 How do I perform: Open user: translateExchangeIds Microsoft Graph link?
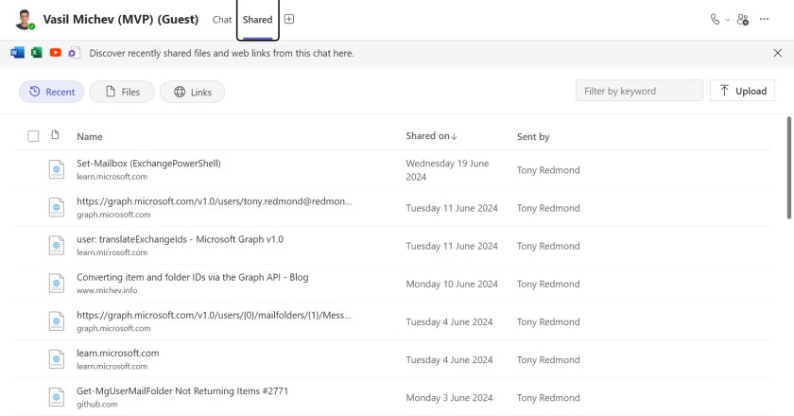pyautogui.click(x=181, y=239)
